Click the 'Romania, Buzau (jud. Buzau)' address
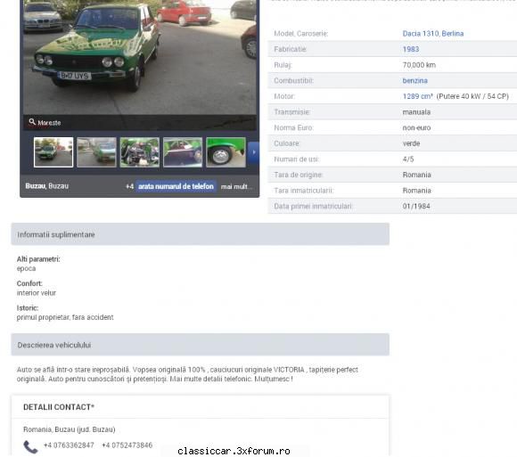Screen dimensions: 517x457 [70, 429]
